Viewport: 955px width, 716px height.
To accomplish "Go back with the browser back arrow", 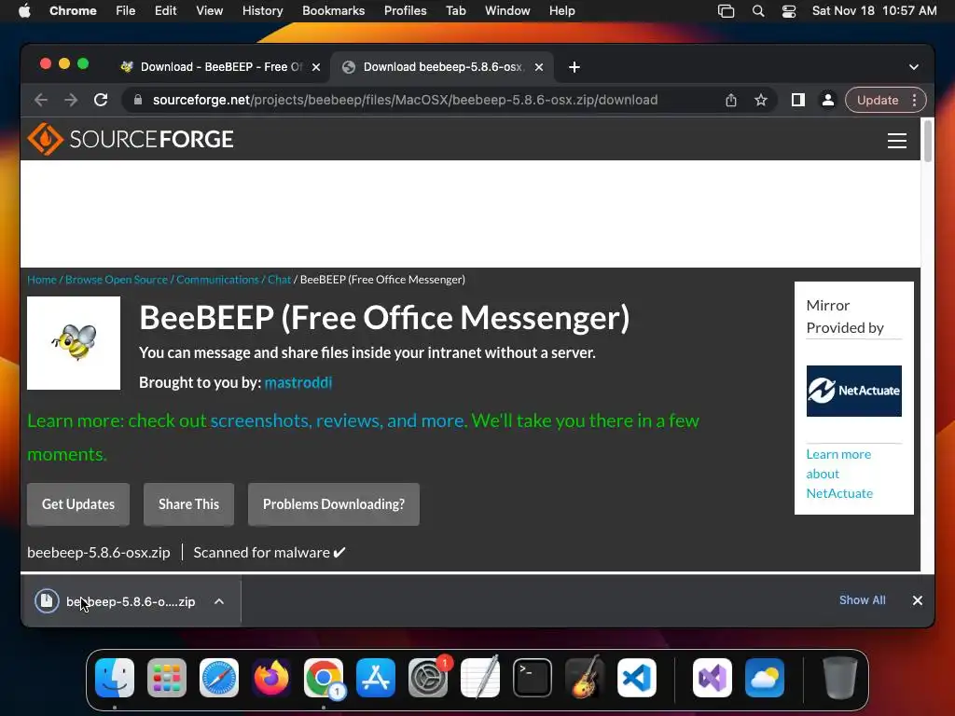I will pos(41,100).
